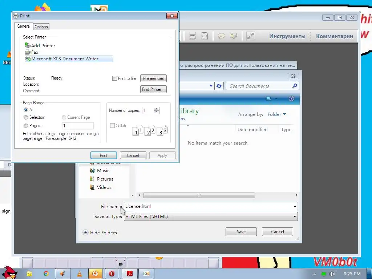Click the Find Printer button

pos(154,89)
